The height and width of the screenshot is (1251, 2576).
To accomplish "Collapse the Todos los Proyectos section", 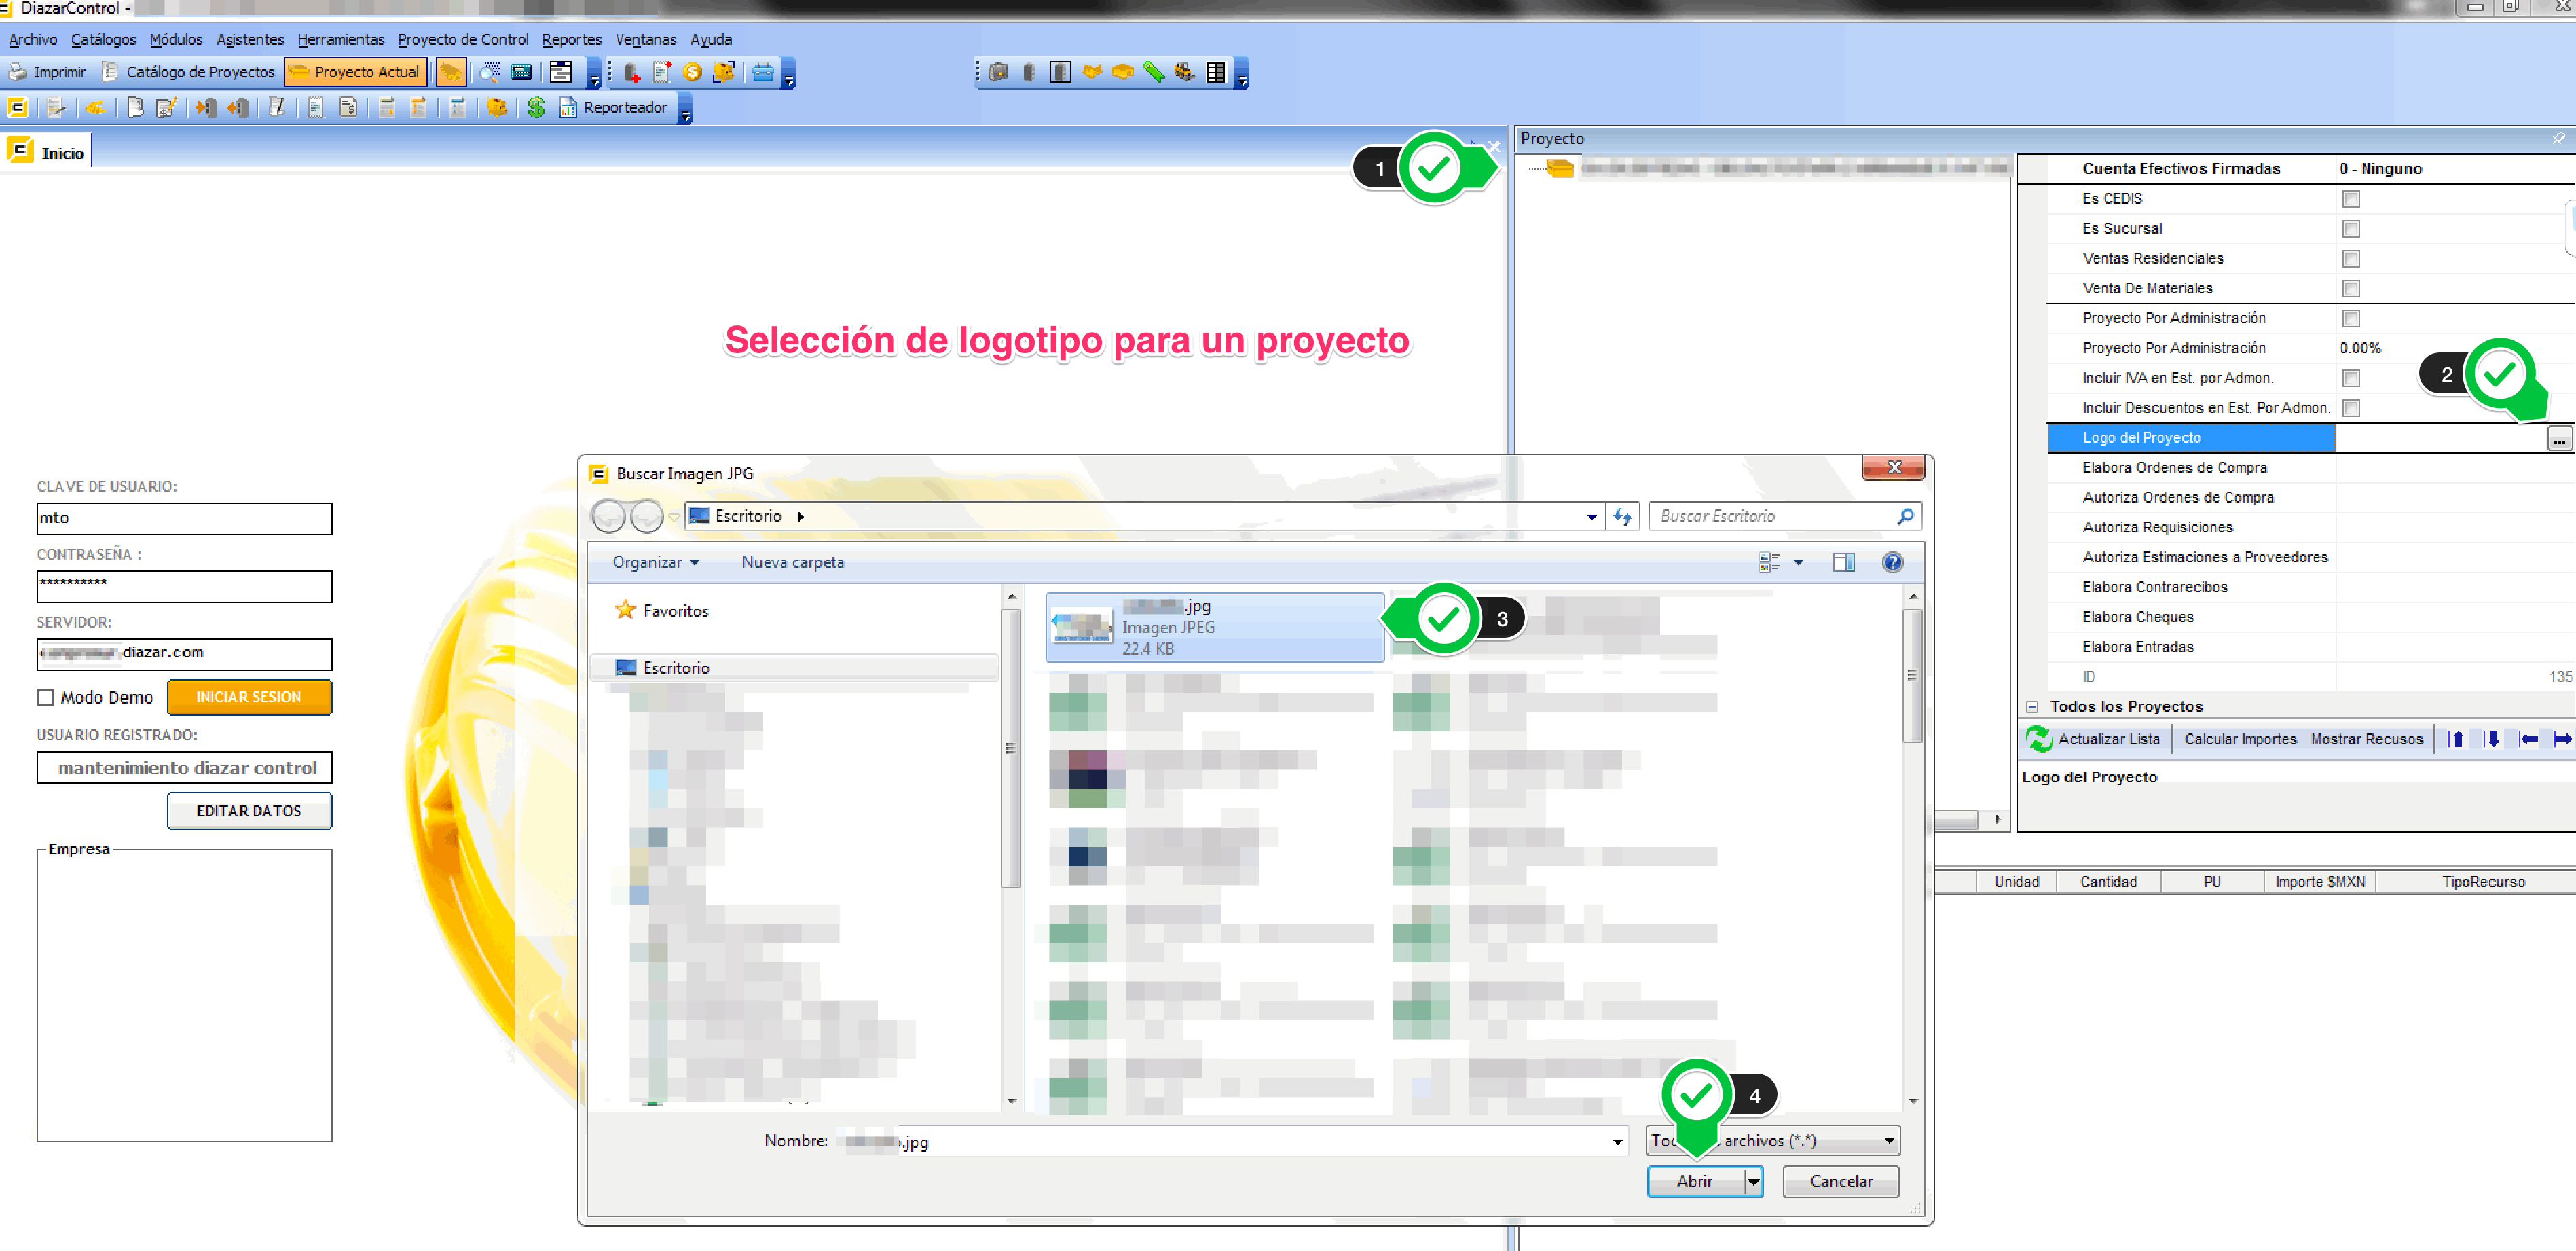I will tap(2031, 706).
